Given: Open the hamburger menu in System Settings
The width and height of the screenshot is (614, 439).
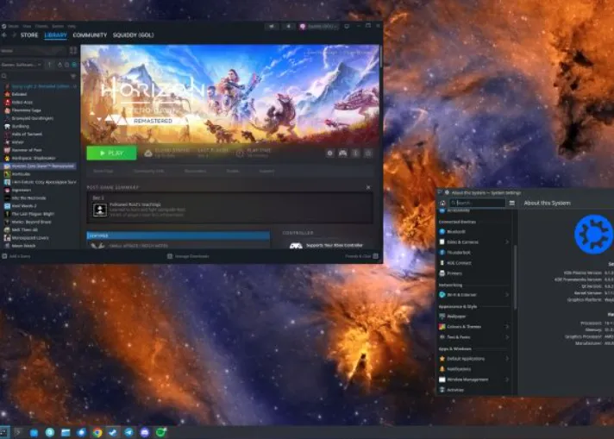Looking at the screenshot, I should [x=511, y=203].
